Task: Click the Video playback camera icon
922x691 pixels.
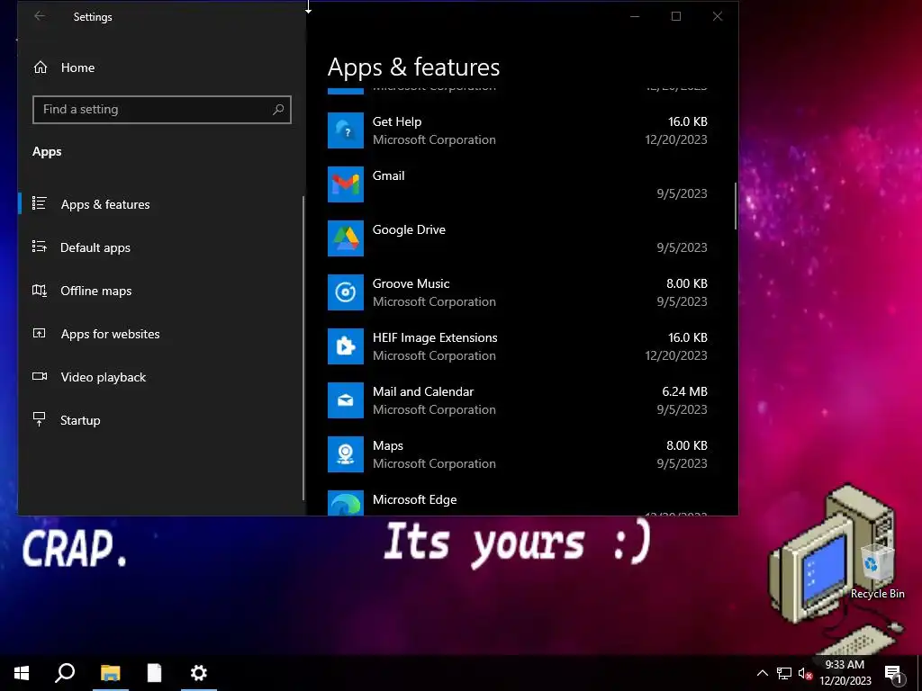Action: pos(40,376)
